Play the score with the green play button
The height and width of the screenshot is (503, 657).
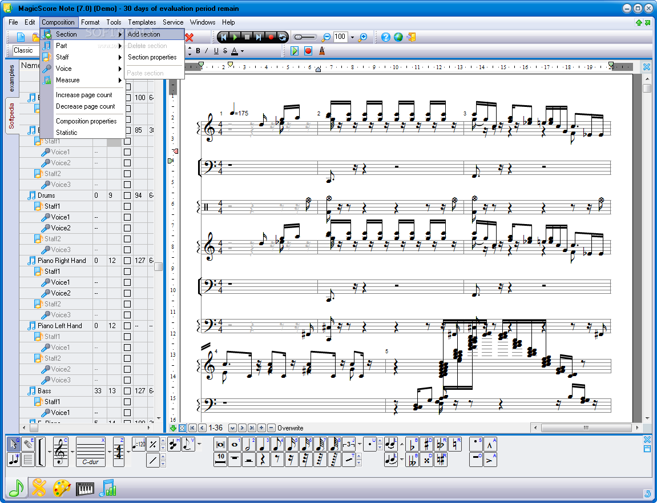235,37
